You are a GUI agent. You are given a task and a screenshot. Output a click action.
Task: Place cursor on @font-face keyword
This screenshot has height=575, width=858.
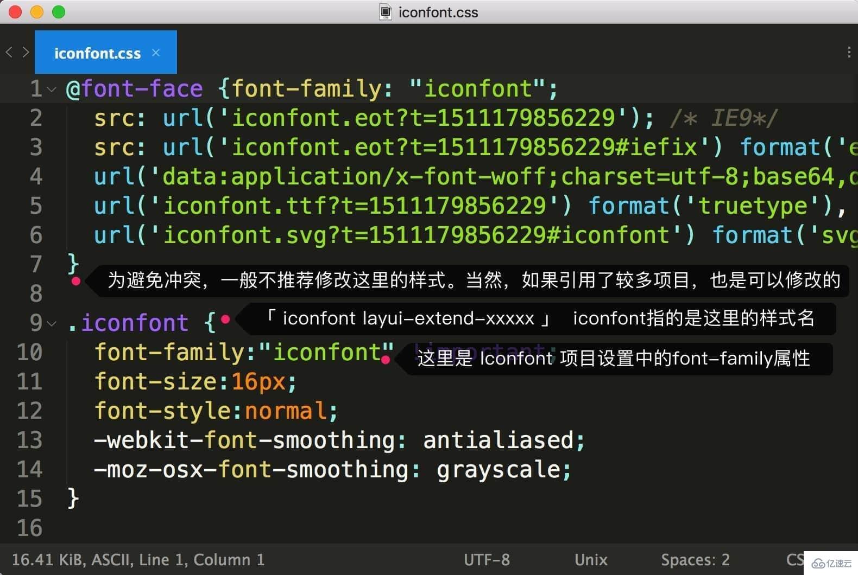tap(134, 88)
